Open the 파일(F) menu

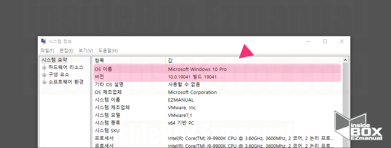(x=47, y=51)
